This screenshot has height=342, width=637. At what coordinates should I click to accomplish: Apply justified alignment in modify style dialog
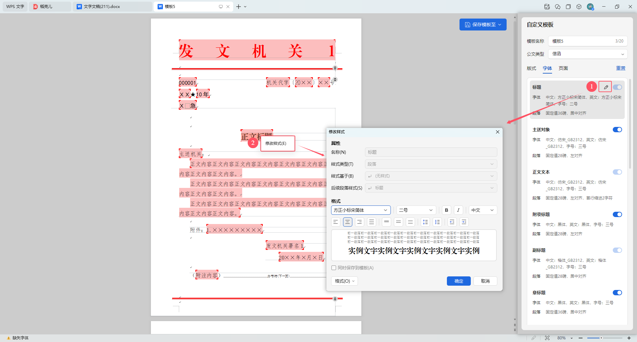click(372, 222)
